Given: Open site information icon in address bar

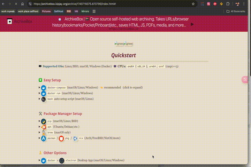Looking at the screenshot, I should tap(30, 4).
